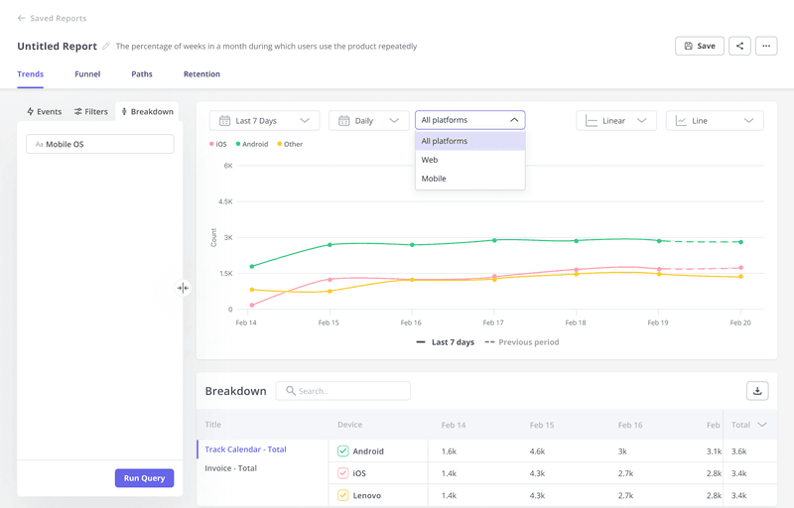794x508 pixels.
Task: Open the three-dot more options menu
Action: coord(765,46)
